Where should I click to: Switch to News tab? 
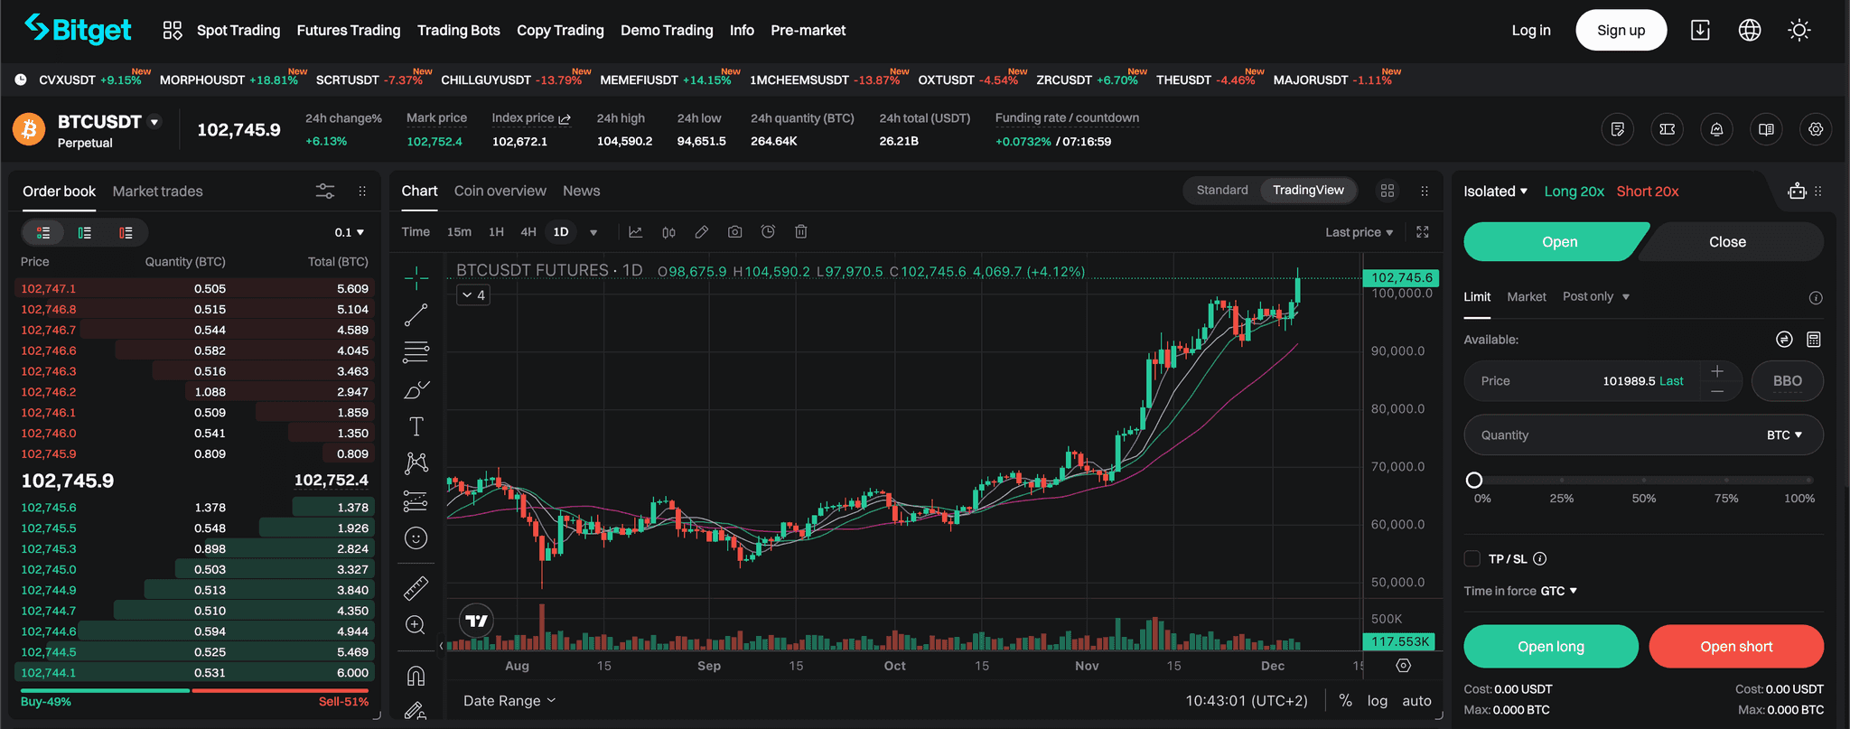[582, 192]
